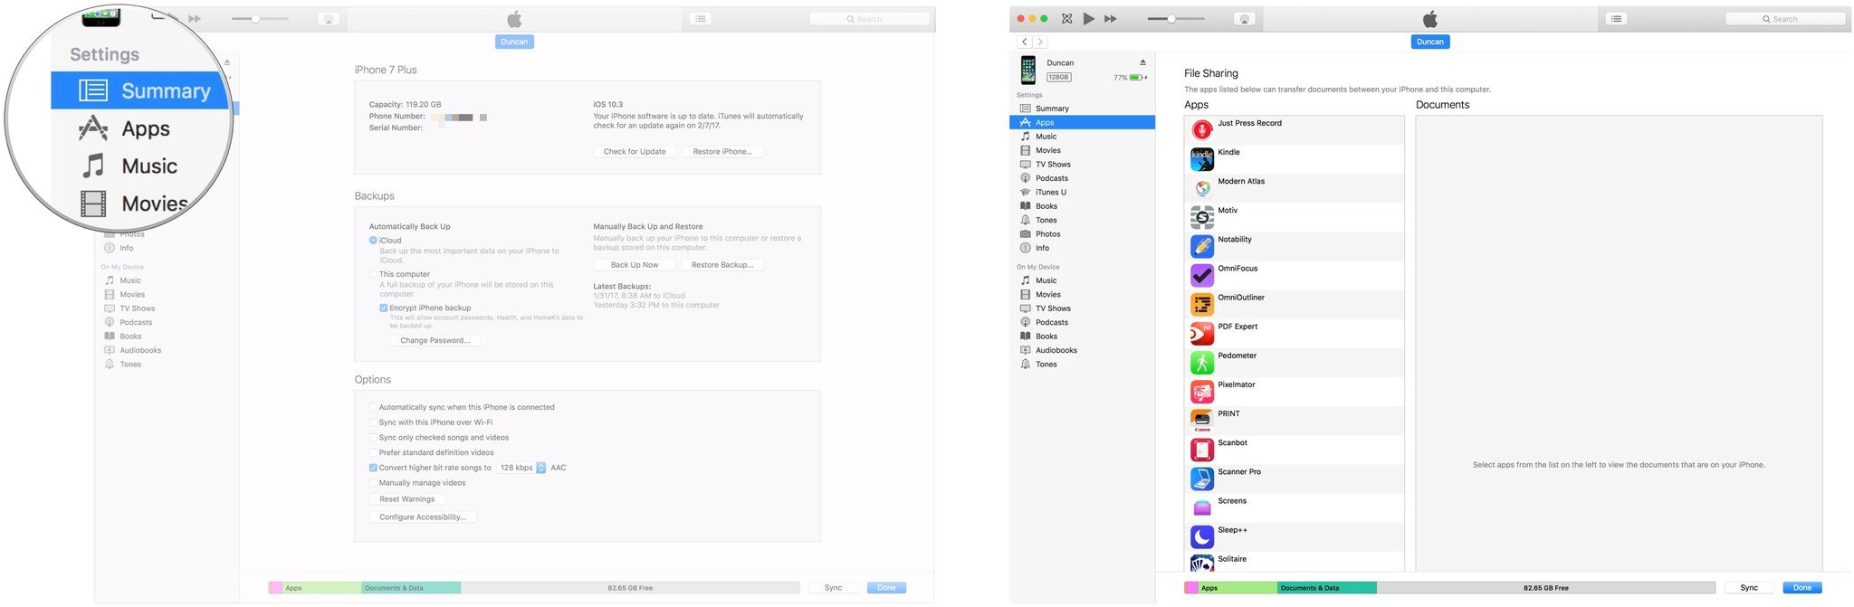Open AirPlay menu in the File Sharing window

point(1245,19)
